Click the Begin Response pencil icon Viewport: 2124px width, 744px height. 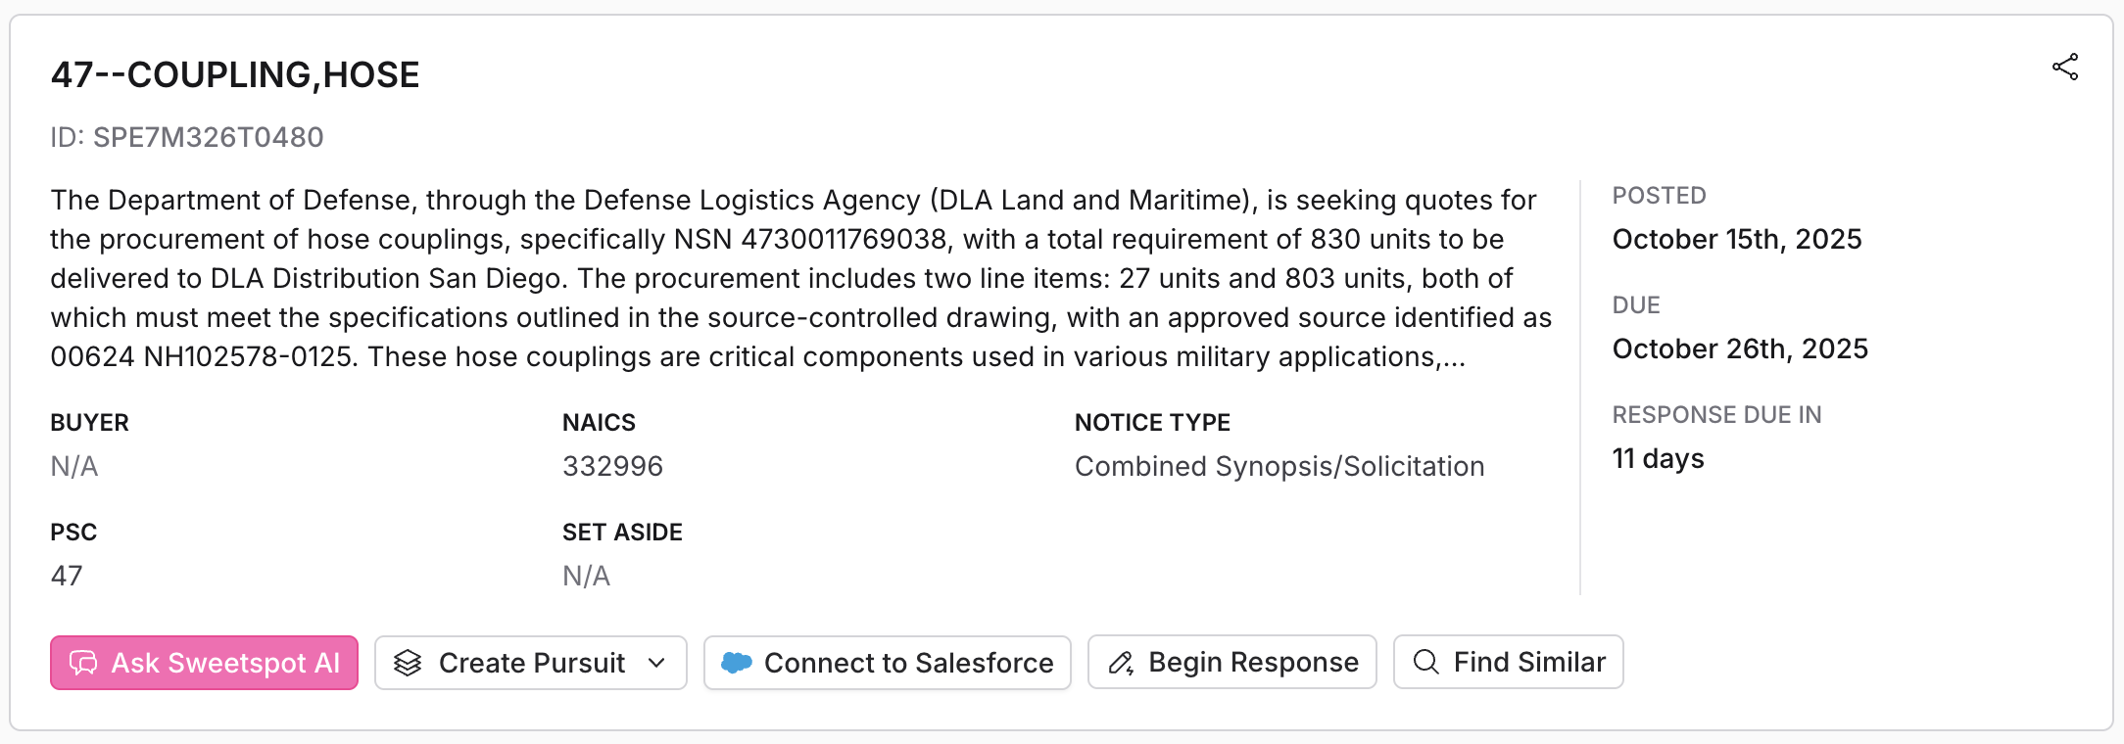(x=1121, y=664)
